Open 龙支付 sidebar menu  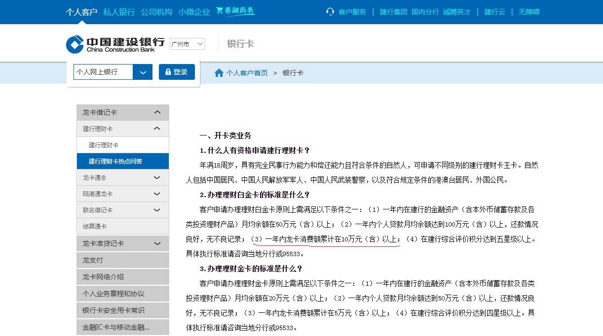pos(123,260)
